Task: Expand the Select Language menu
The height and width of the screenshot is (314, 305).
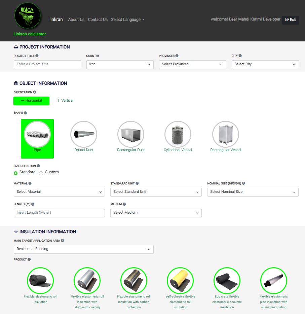Action: pos(128,20)
